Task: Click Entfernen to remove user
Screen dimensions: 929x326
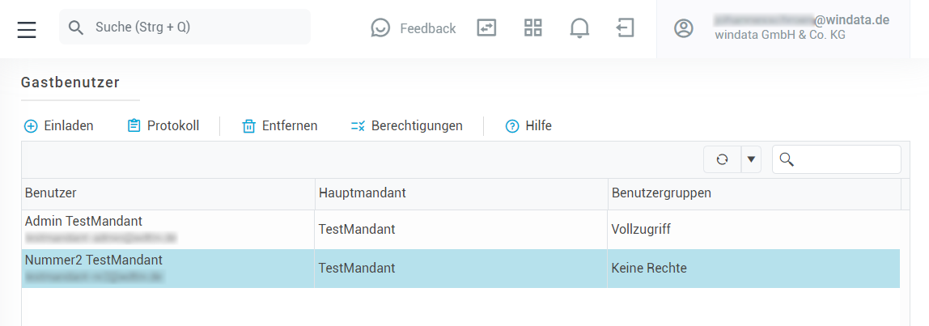Action: [280, 126]
